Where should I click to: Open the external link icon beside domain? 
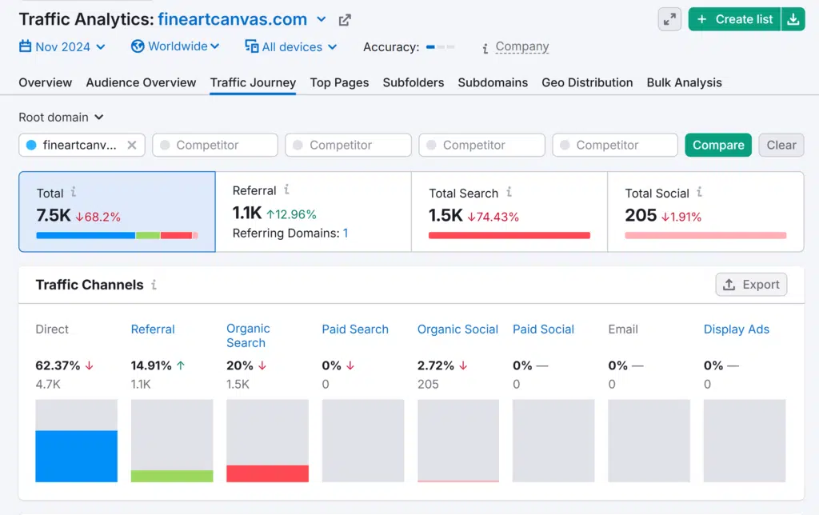pyautogui.click(x=345, y=20)
